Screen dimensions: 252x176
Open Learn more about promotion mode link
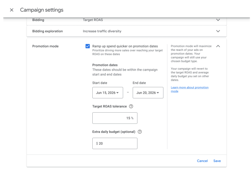190,89
